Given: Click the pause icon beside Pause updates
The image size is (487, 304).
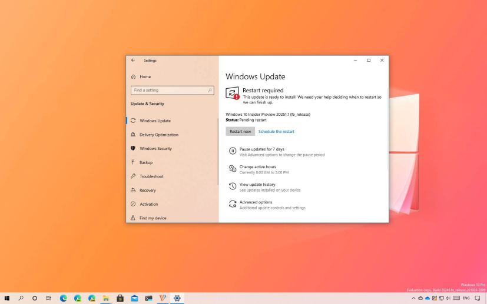Looking at the screenshot, I should pyautogui.click(x=233, y=151).
